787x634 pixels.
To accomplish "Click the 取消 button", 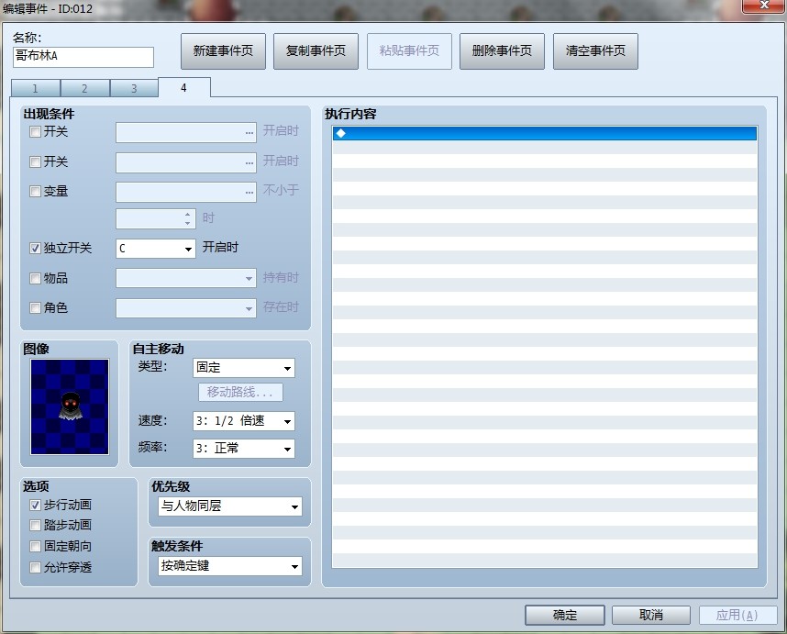I will [651, 615].
